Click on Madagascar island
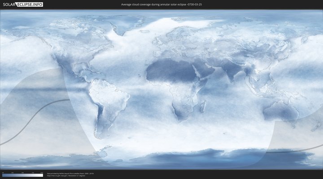 [203, 107]
